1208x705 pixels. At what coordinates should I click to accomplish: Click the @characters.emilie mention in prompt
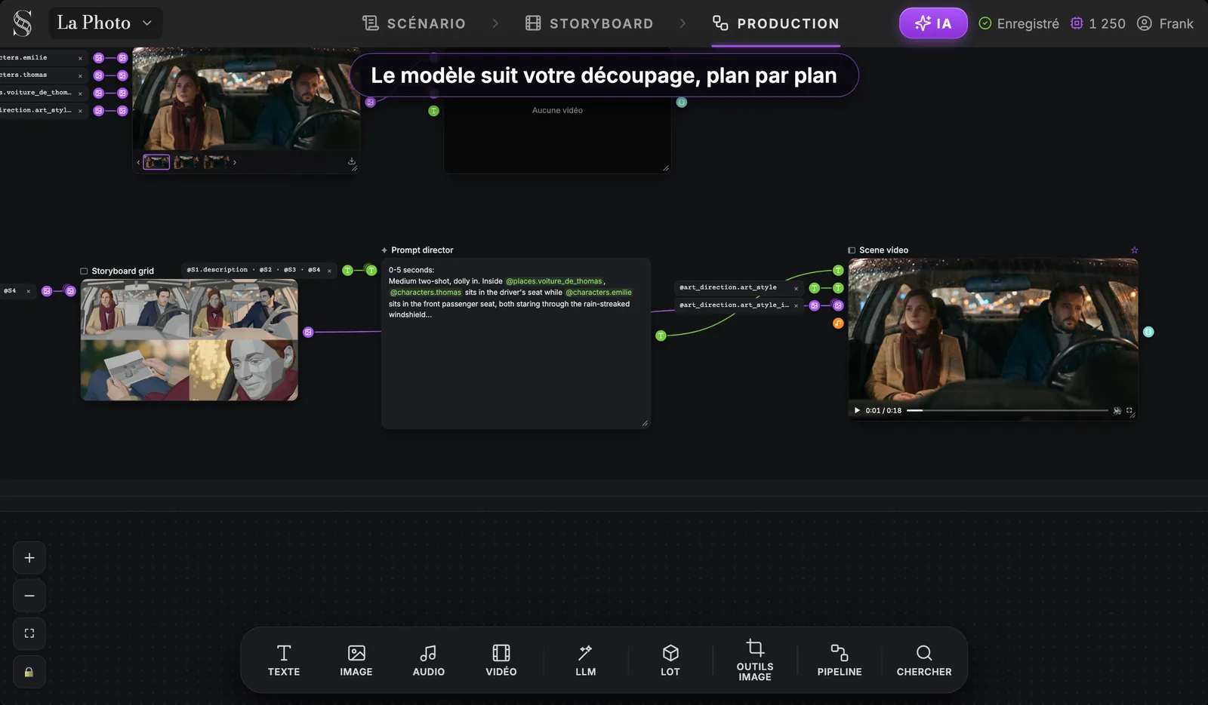(599, 293)
